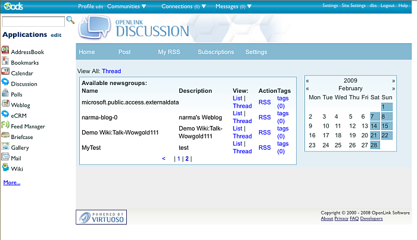Open the Mail application icon
The image size is (417, 240).
click(5, 158)
